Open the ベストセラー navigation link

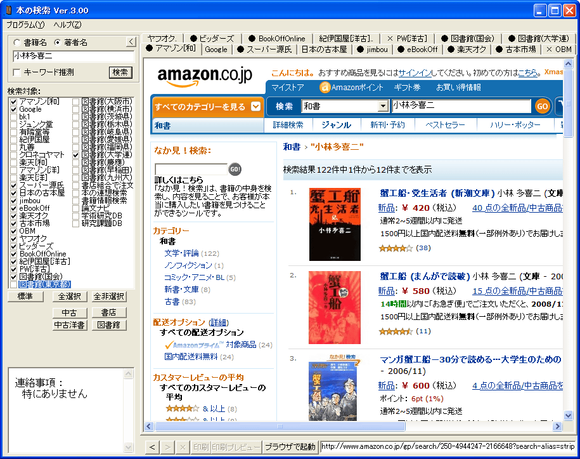pos(445,125)
